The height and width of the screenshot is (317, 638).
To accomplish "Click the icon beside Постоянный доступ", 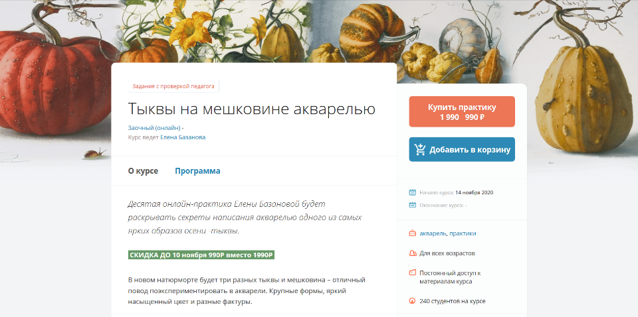I will (x=412, y=273).
